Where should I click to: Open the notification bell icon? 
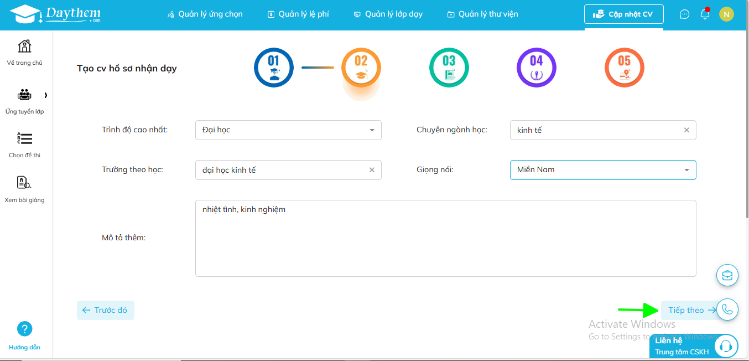tap(705, 14)
